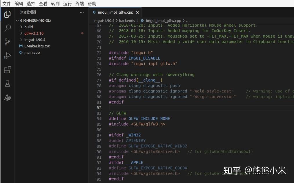Click the C++ file icon on the editor tab
Image resolution: width=294 pixels, height=183 pixels.
tap(94, 12)
